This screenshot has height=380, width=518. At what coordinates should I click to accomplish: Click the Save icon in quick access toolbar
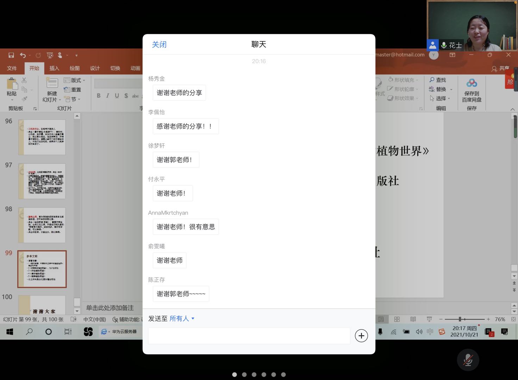pyautogui.click(x=11, y=55)
